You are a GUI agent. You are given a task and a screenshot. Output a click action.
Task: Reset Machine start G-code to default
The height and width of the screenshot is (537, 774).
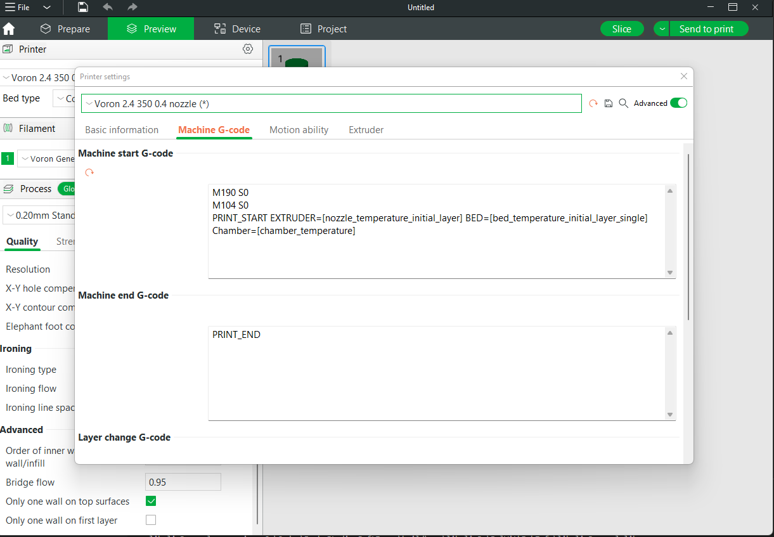pyautogui.click(x=89, y=172)
